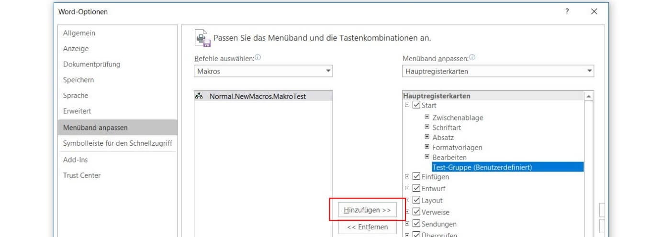Close the Word-Optionen dialog
662x237 pixels.
pos(594,11)
